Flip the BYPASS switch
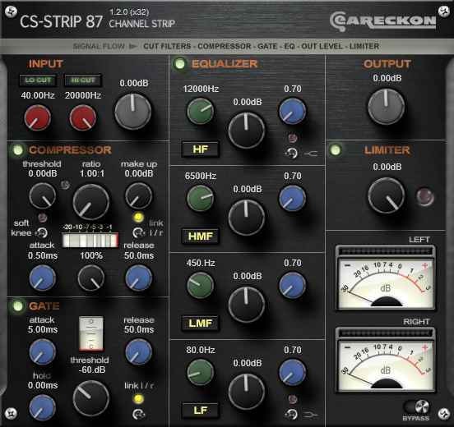 click(x=416, y=407)
